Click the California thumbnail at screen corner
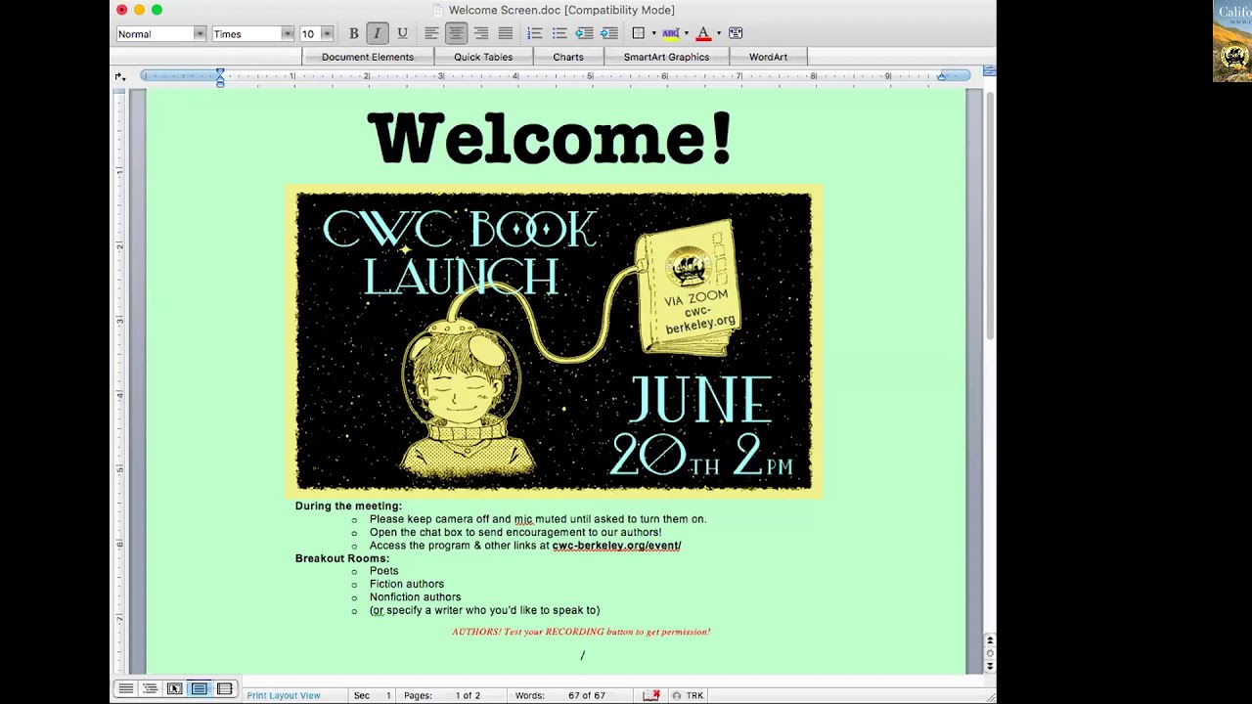This screenshot has height=704, width=1252. pos(1232,41)
